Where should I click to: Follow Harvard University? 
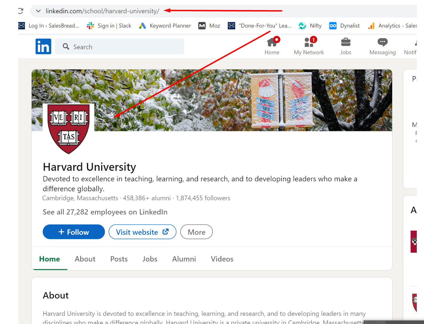(x=74, y=232)
